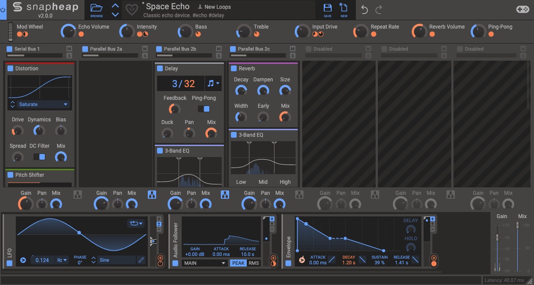Save the current preset
Image resolution: width=534 pixels, height=285 pixels.
click(x=327, y=9)
